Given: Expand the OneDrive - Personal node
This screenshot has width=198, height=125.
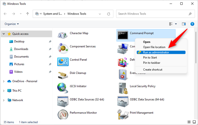Looking at the screenshot, I should pyautogui.click(x=4, y=81).
